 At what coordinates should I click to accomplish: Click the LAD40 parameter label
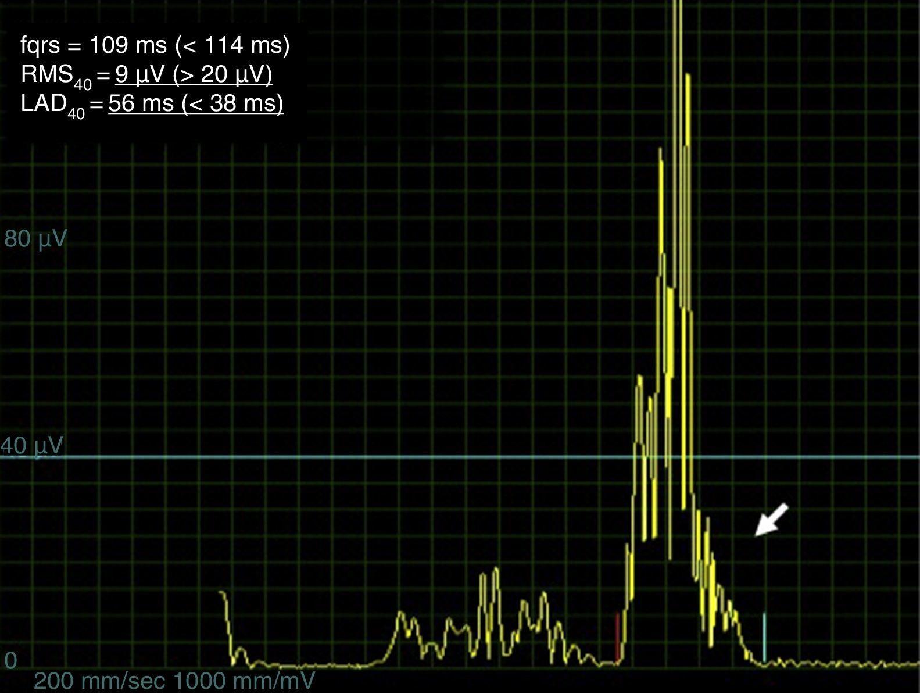[52, 105]
